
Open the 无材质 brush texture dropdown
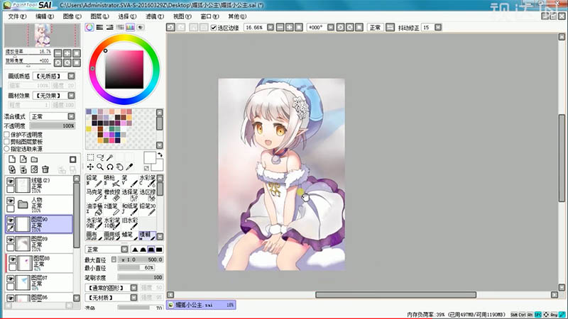(133, 298)
